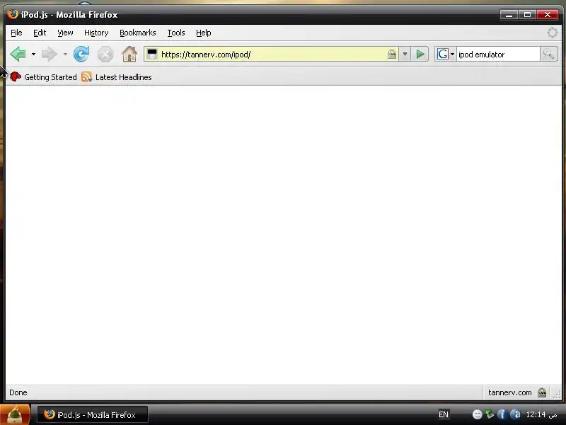Image resolution: width=566 pixels, height=425 pixels.
Task: Click the blue 'a' system tray icon
Action: pos(516,414)
